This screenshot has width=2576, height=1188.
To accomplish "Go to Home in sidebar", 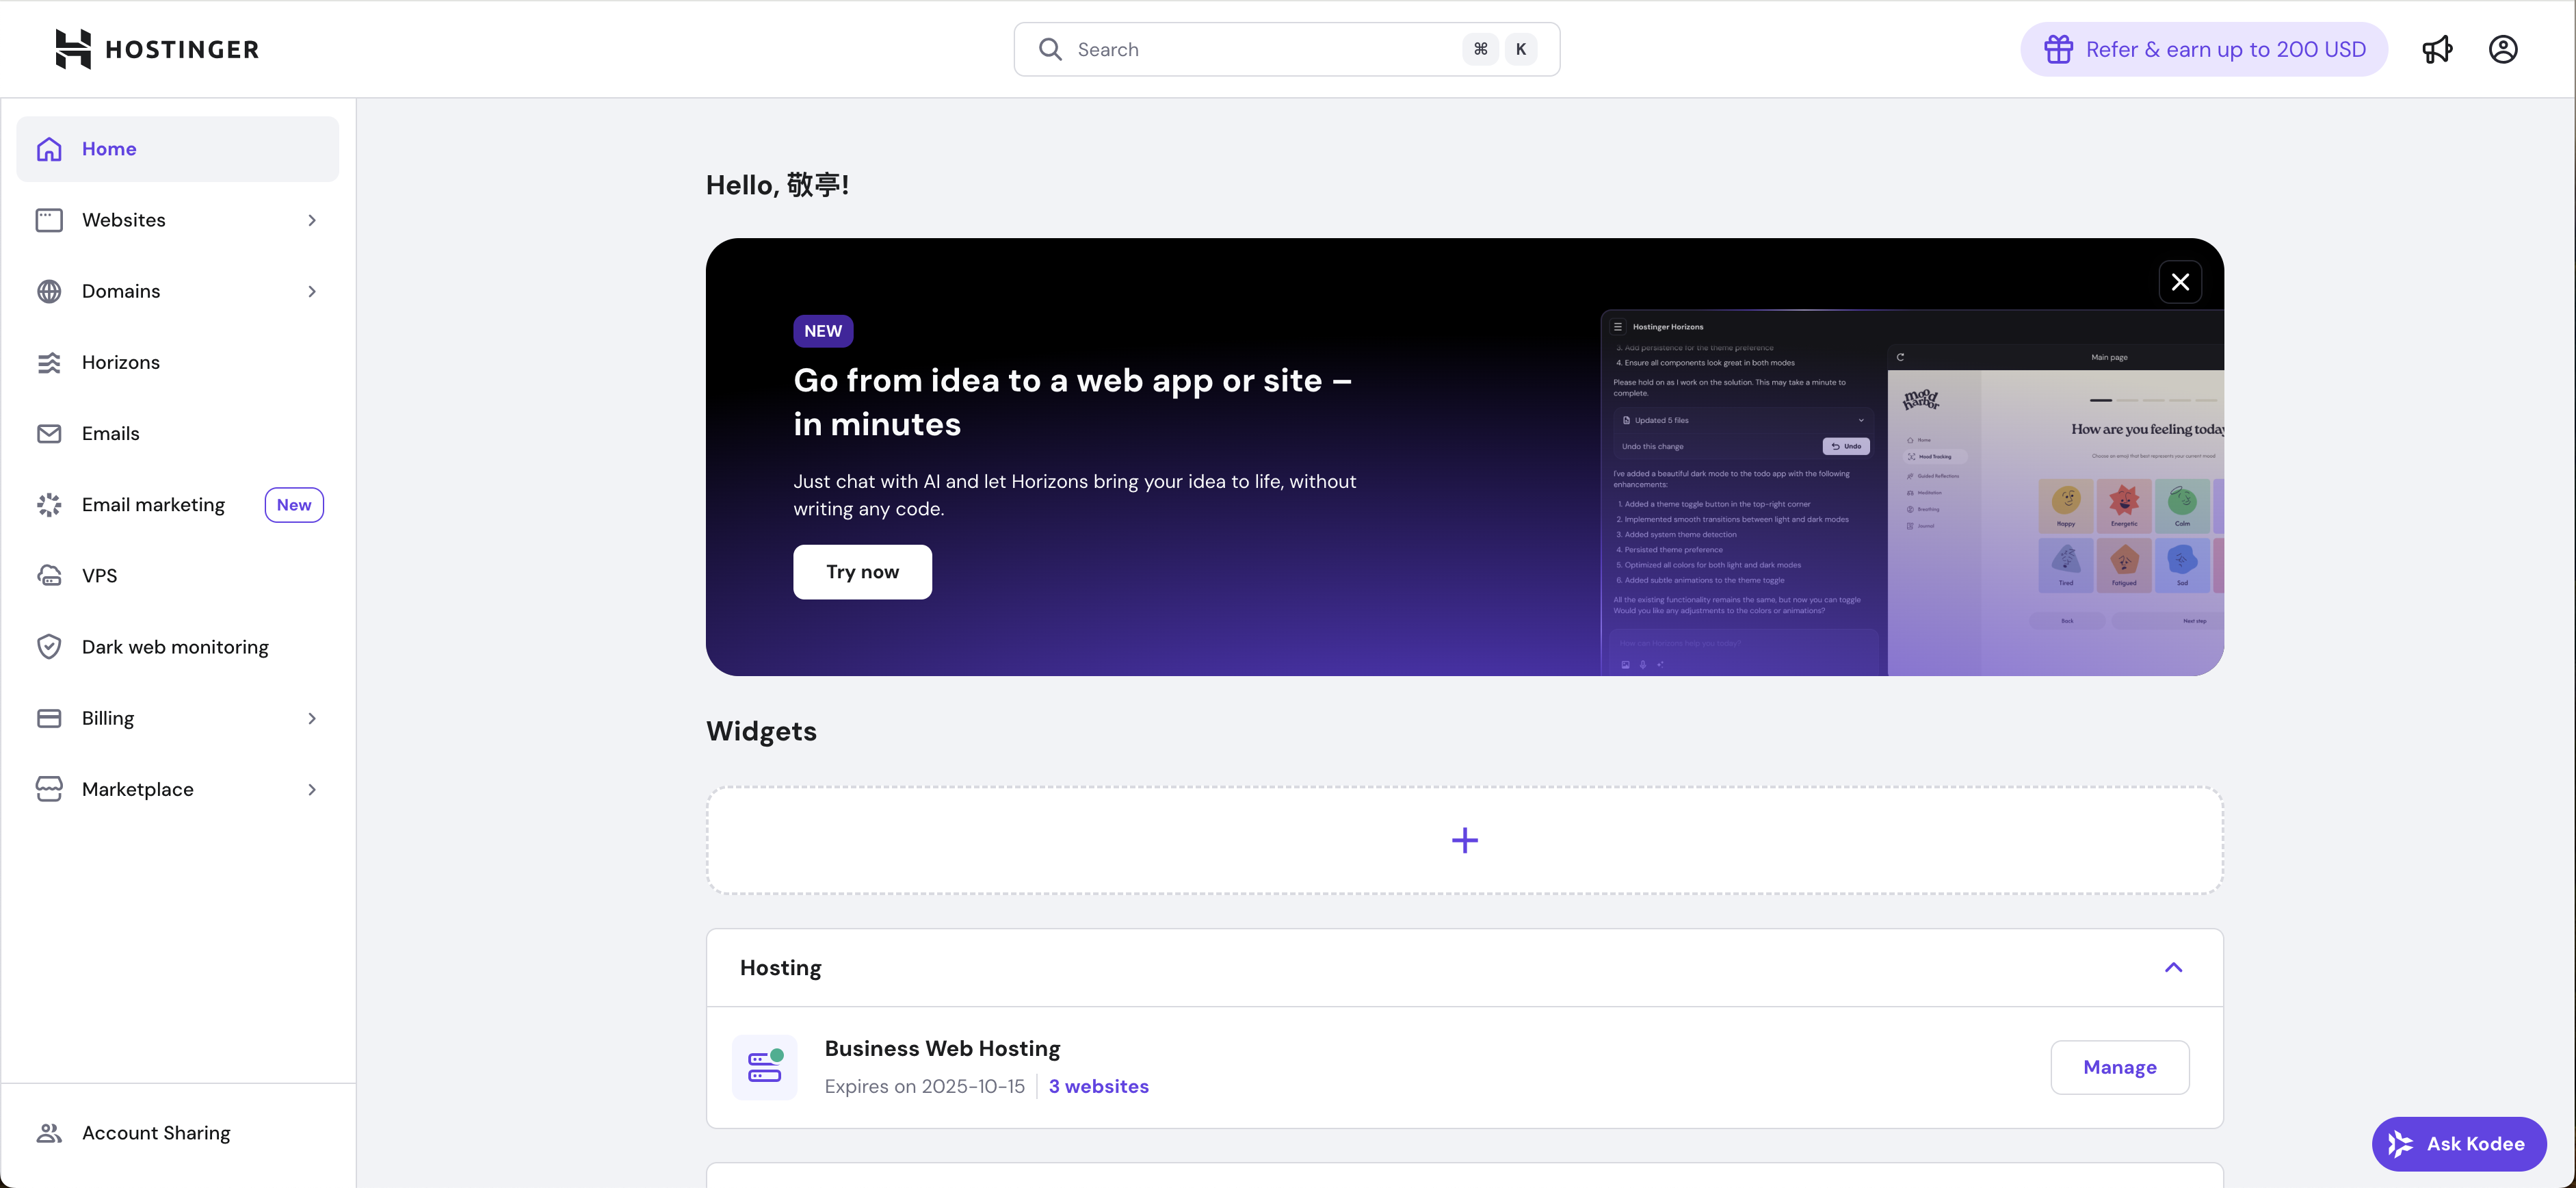I will coord(178,149).
